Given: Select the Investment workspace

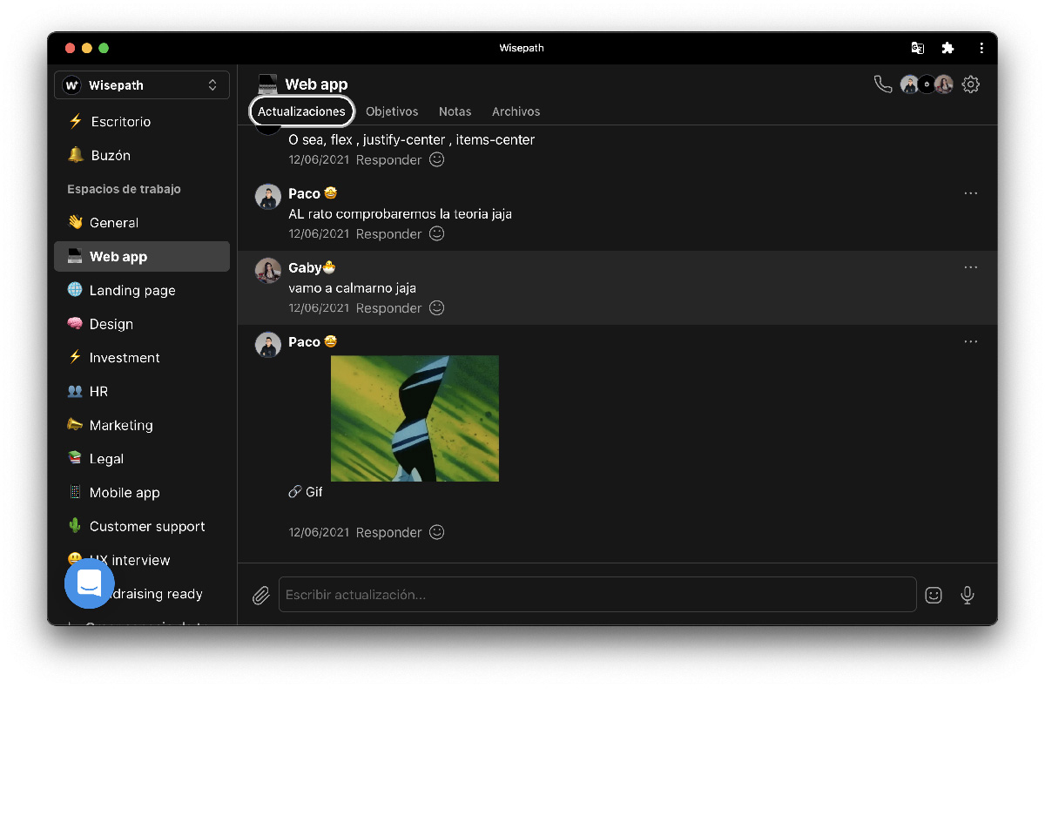Looking at the screenshot, I should click(x=142, y=358).
